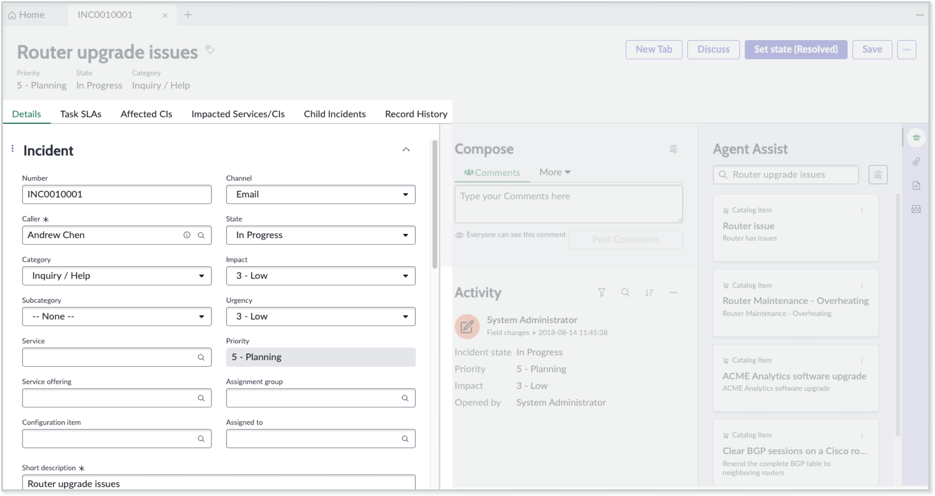
Task: Click the Comments text area
Action: point(568,204)
